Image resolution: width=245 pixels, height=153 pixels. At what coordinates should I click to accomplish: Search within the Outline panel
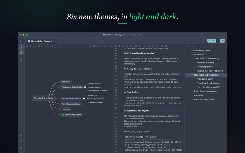pyautogui.click(x=212, y=46)
